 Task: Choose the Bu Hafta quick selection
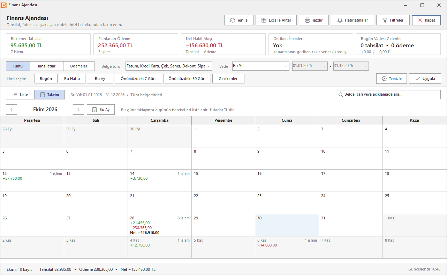click(72, 79)
